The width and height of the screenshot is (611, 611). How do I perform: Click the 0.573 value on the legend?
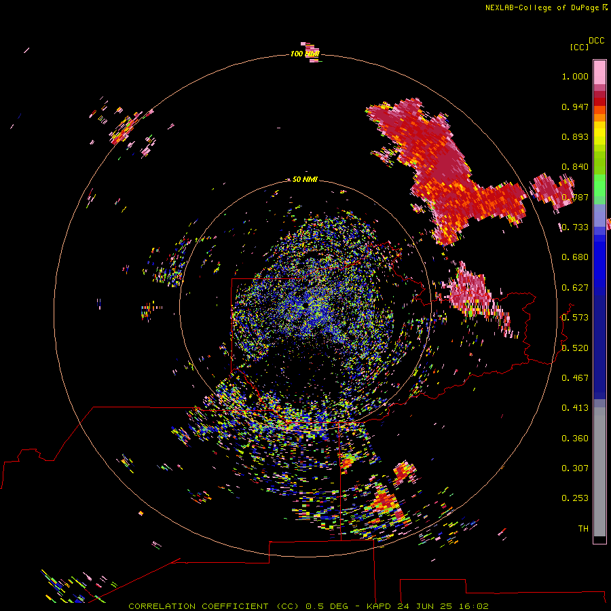[575, 318]
